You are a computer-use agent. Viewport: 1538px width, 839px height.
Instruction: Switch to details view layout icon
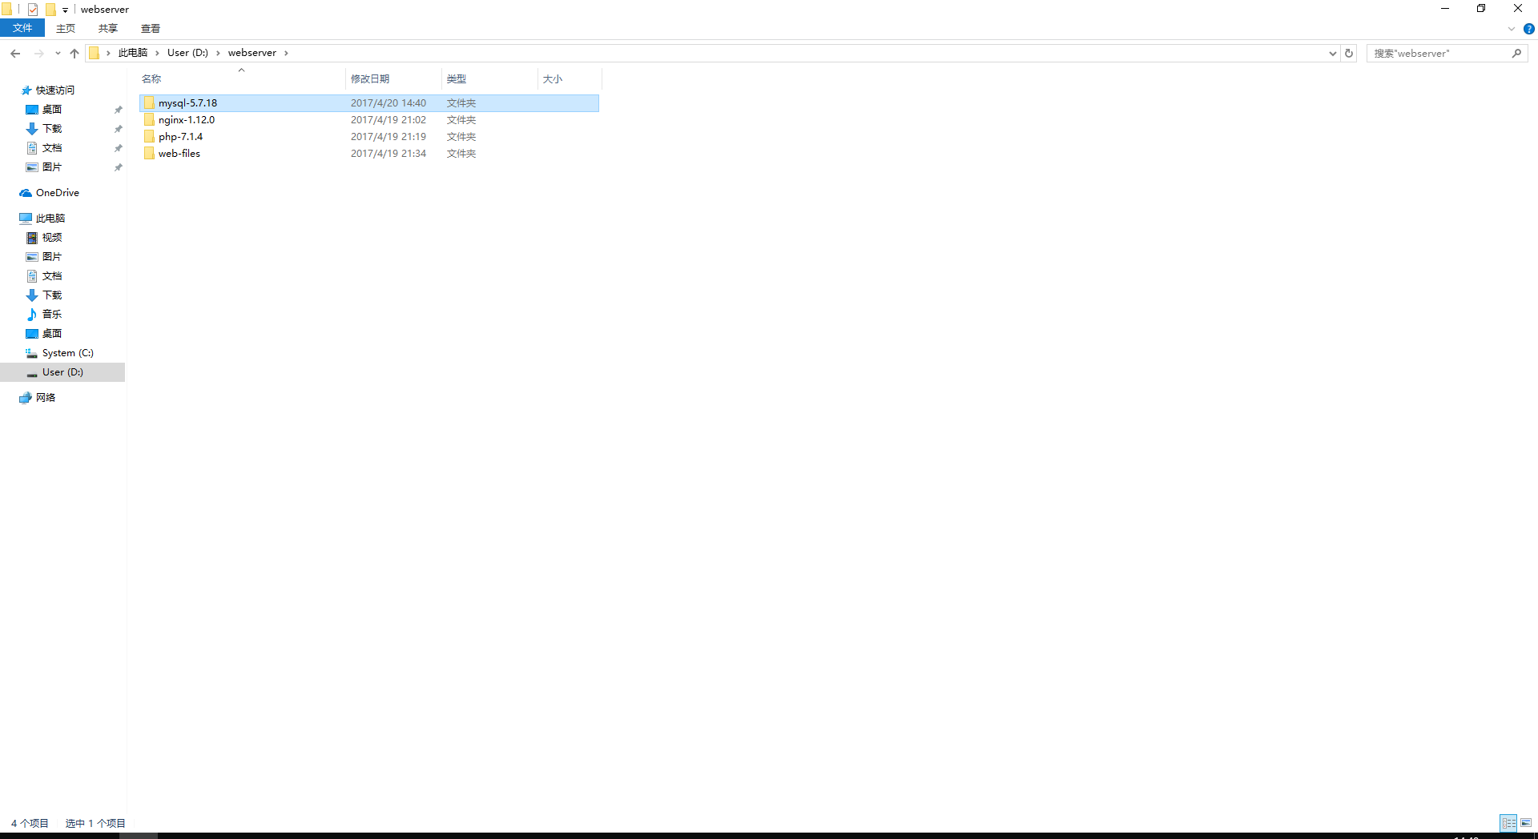[1508, 823]
